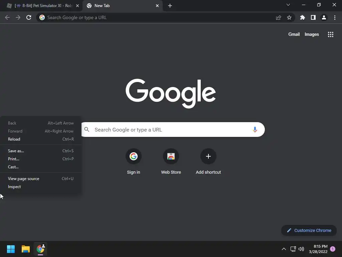Bookmark this tab with the star icon

pyautogui.click(x=289, y=17)
